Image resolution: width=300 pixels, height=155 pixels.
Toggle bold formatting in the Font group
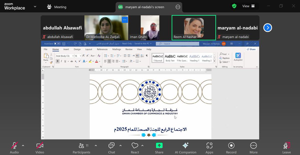tap(57, 61)
